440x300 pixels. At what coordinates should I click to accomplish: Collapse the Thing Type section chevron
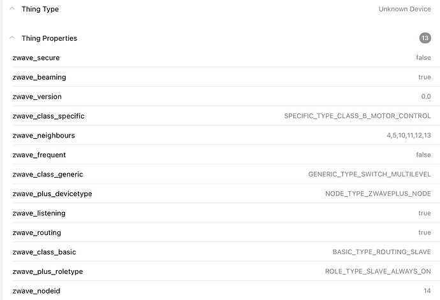pyautogui.click(x=12, y=8)
